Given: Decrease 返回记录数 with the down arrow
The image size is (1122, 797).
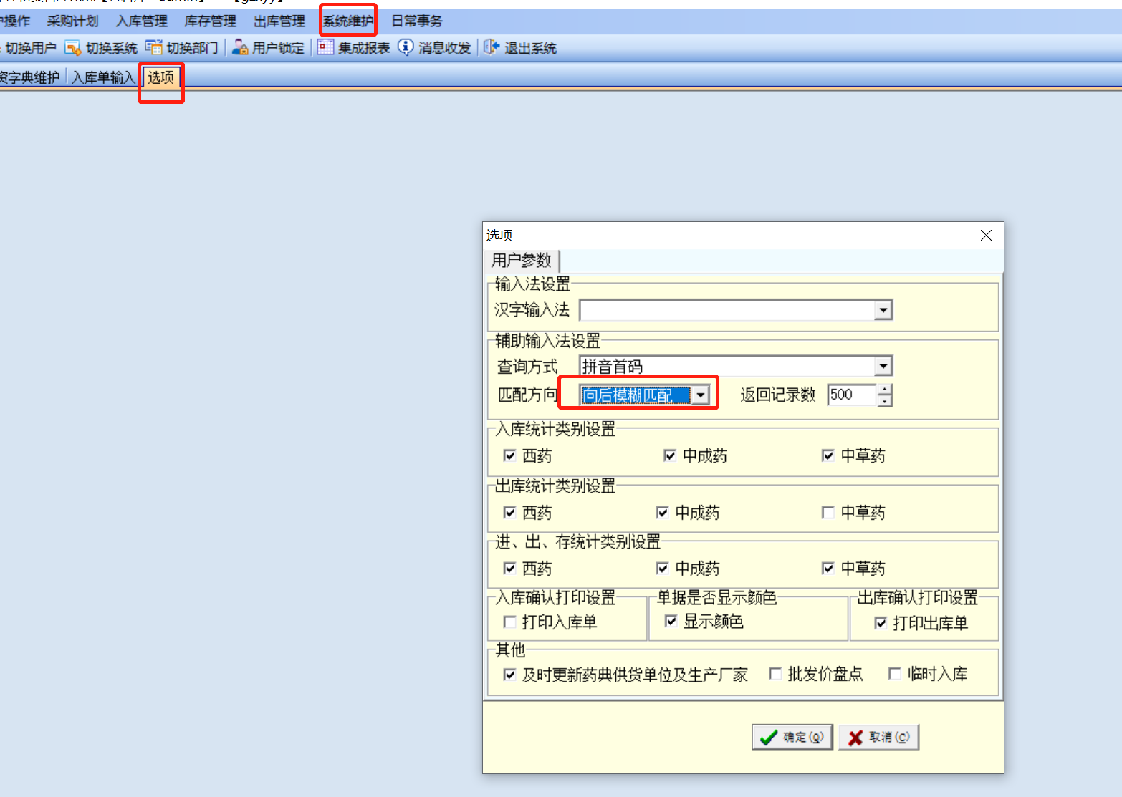Looking at the screenshot, I should coord(886,400).
